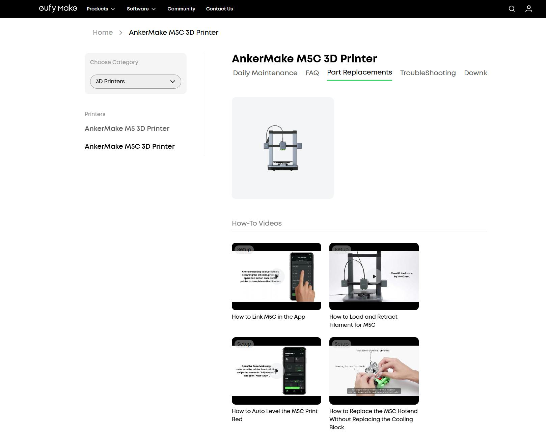
Task: Click the Printers sidebar heading
Action: (x=95, y=114)
